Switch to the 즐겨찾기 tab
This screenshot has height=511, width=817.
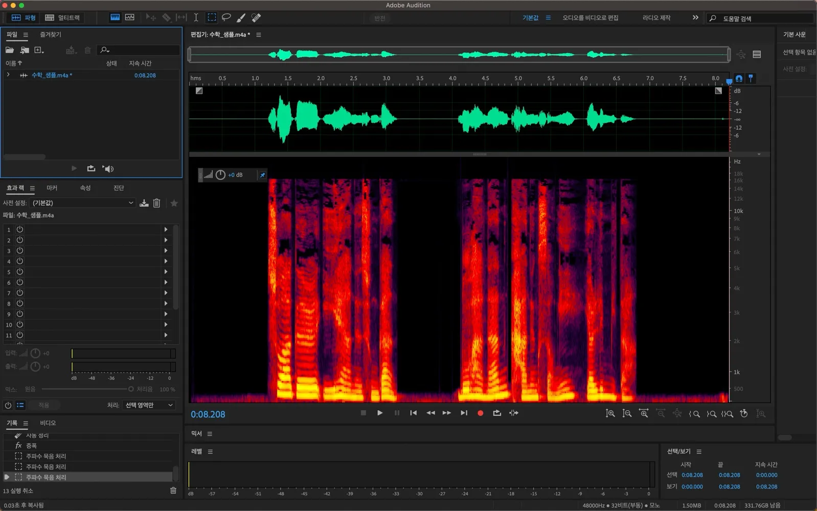tap(51, 34)
